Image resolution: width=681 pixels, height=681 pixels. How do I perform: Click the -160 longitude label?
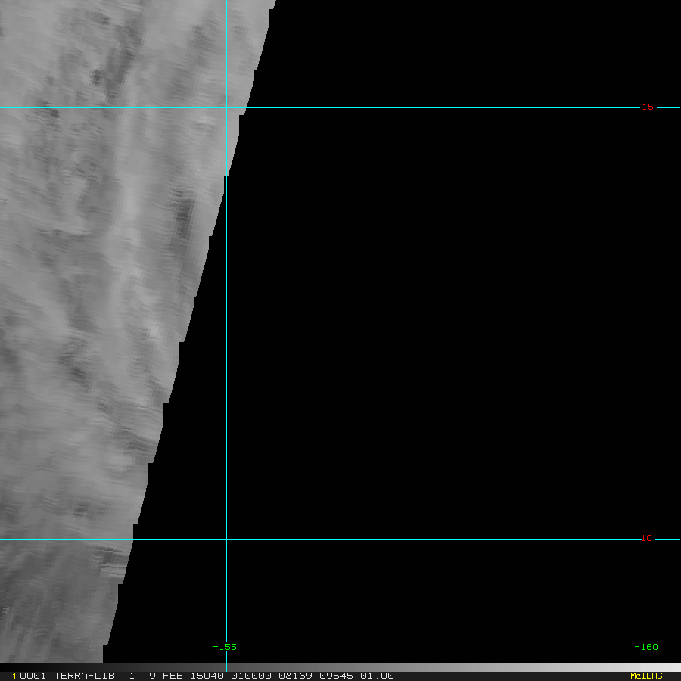pos(646,647)
